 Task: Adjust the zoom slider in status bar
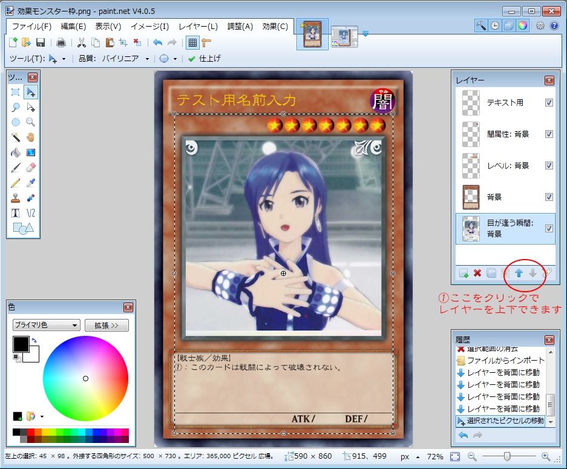[507, 457]
